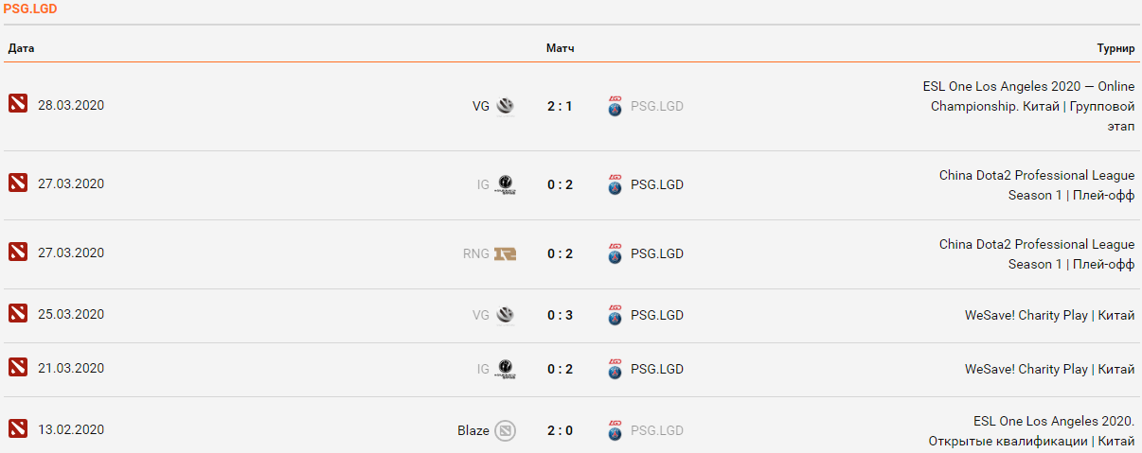The image size is (1142, 453).
Task: Click the PSG.LGD logo in the 25.03.2020 match
Action: [x=616, y=315]
